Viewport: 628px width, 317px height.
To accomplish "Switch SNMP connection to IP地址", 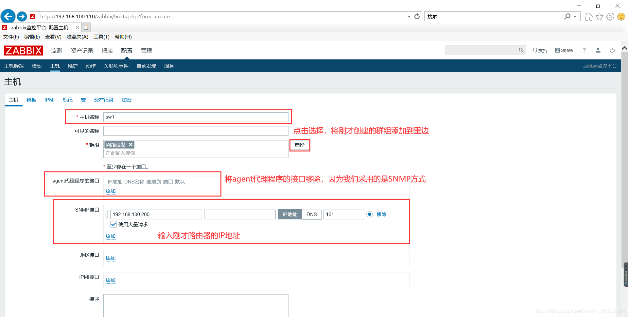I will (x=290, y=214).
